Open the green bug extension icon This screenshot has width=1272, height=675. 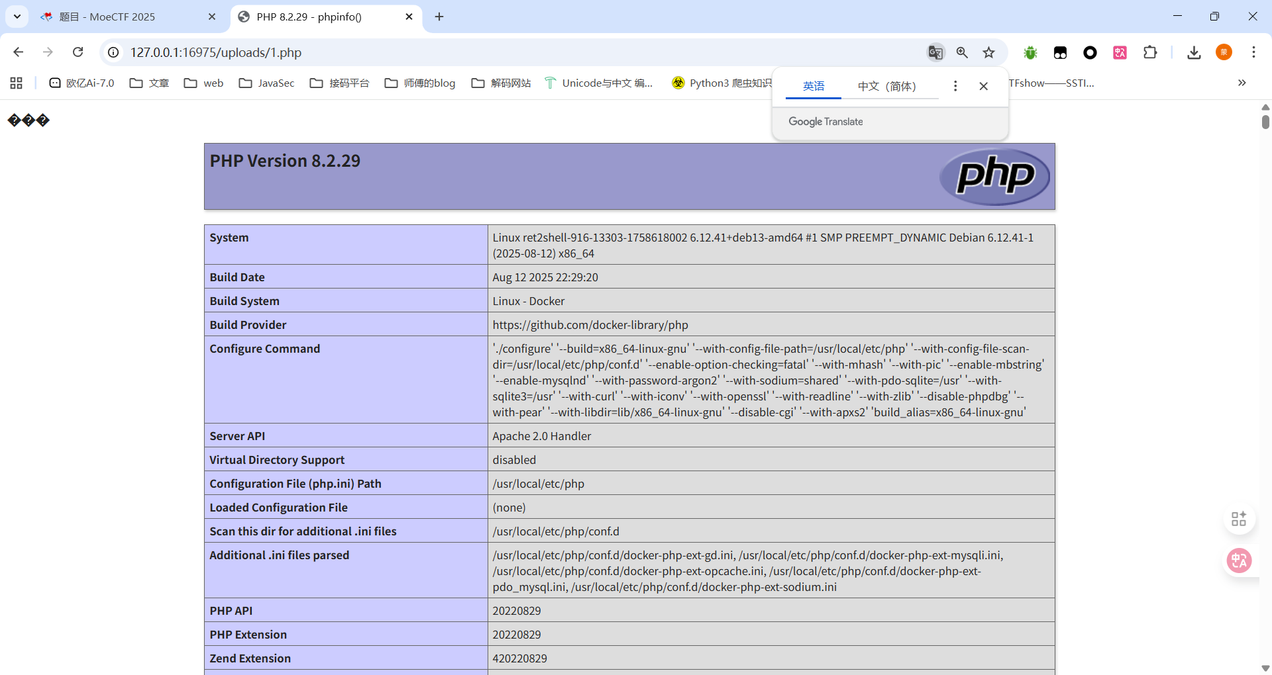[1030, 52]
